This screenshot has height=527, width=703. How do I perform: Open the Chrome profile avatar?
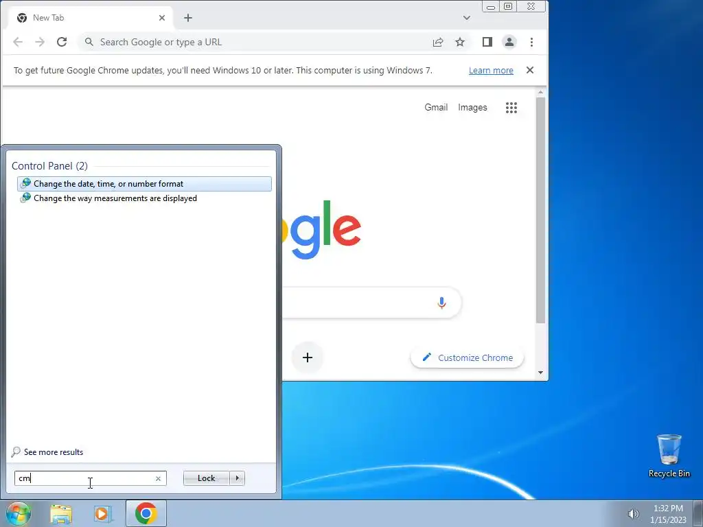coord(509,42)
